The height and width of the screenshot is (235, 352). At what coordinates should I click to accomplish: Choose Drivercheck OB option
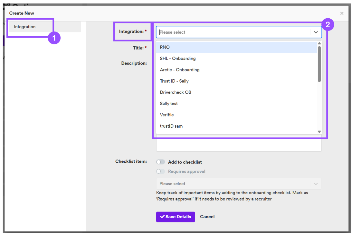point(236,92)
